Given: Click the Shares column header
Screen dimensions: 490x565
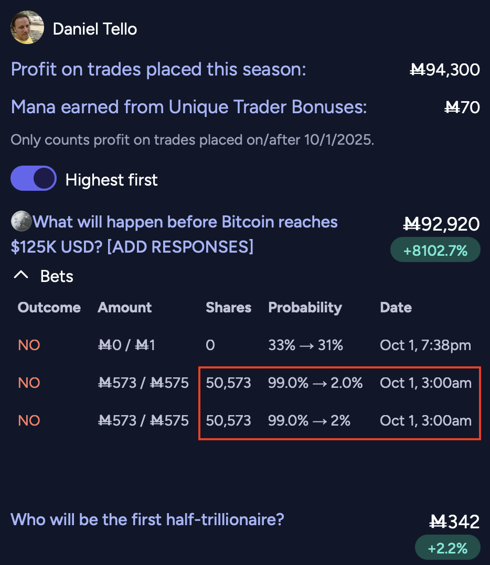Looking at the screenshot, I should [x=228, y=308].
